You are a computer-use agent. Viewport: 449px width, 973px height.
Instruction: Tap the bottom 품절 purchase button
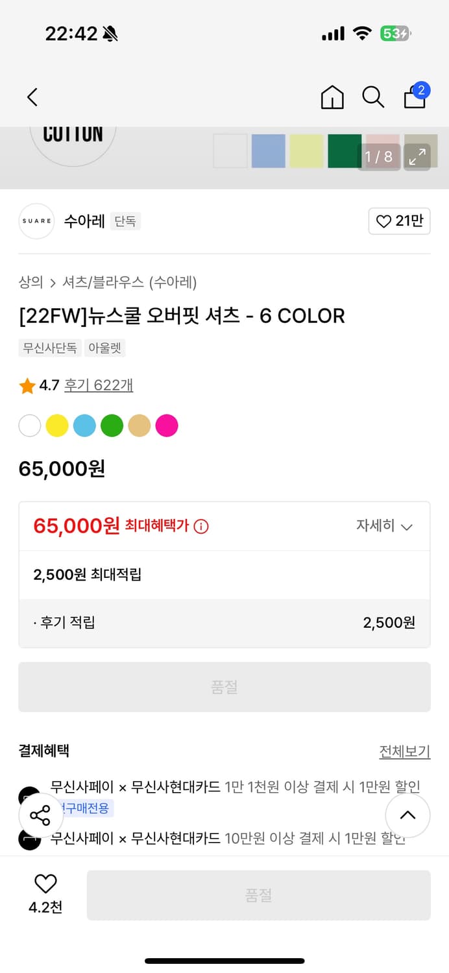tap(258, 895)
